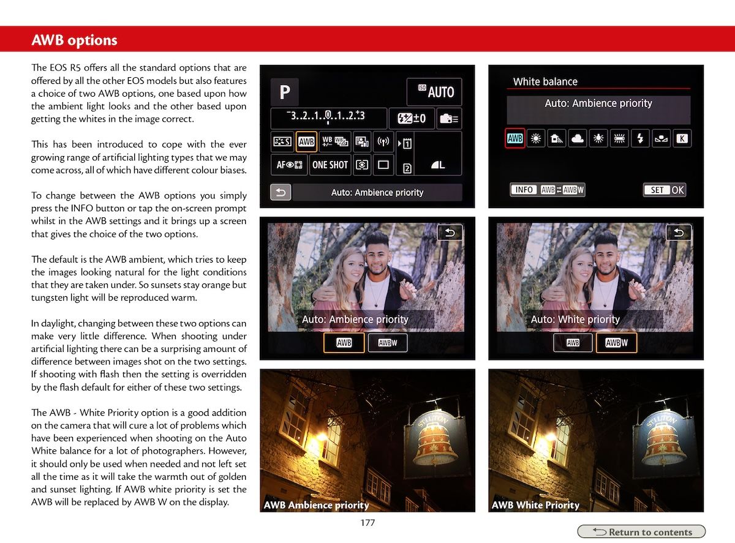
Task: Open the ISO AUTO setting
Action: click(x=434, y=92)
